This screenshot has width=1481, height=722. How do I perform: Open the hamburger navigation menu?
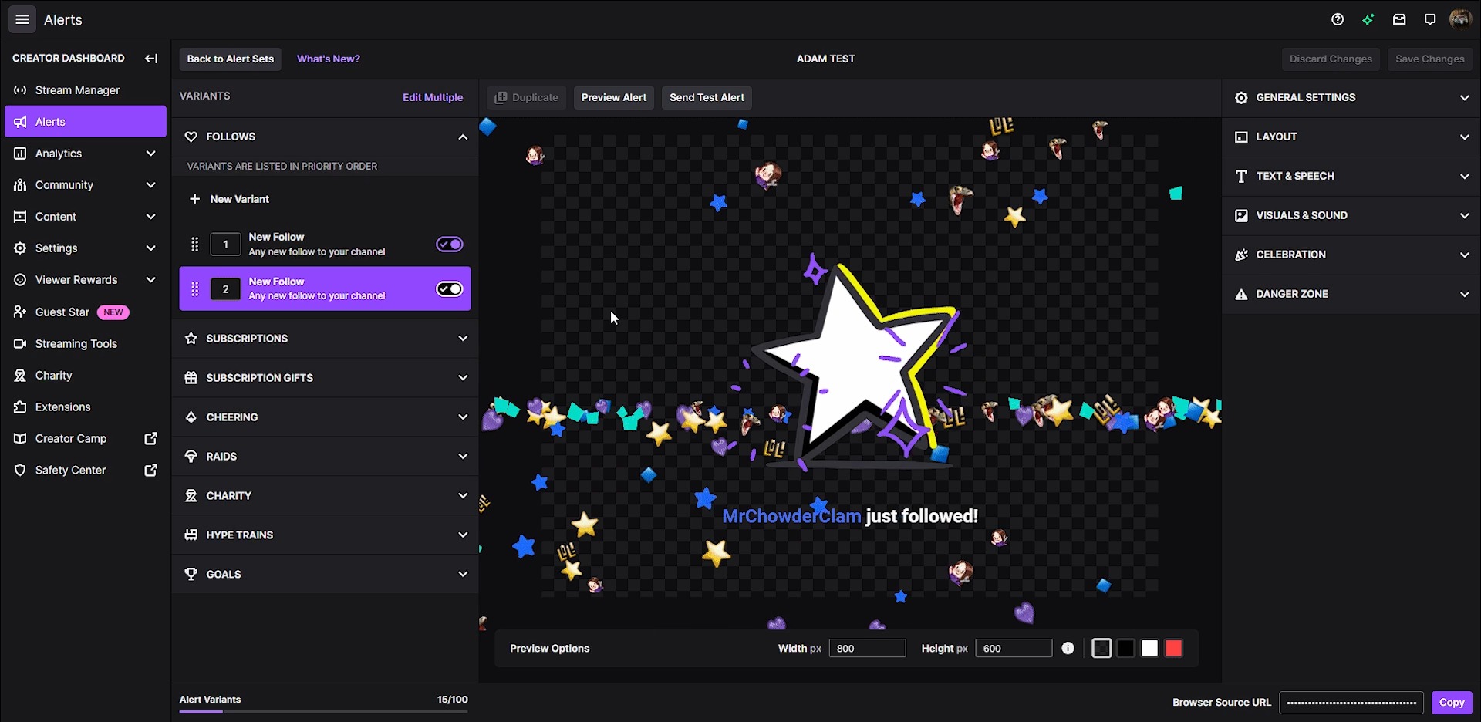click(x=22, y=19)
